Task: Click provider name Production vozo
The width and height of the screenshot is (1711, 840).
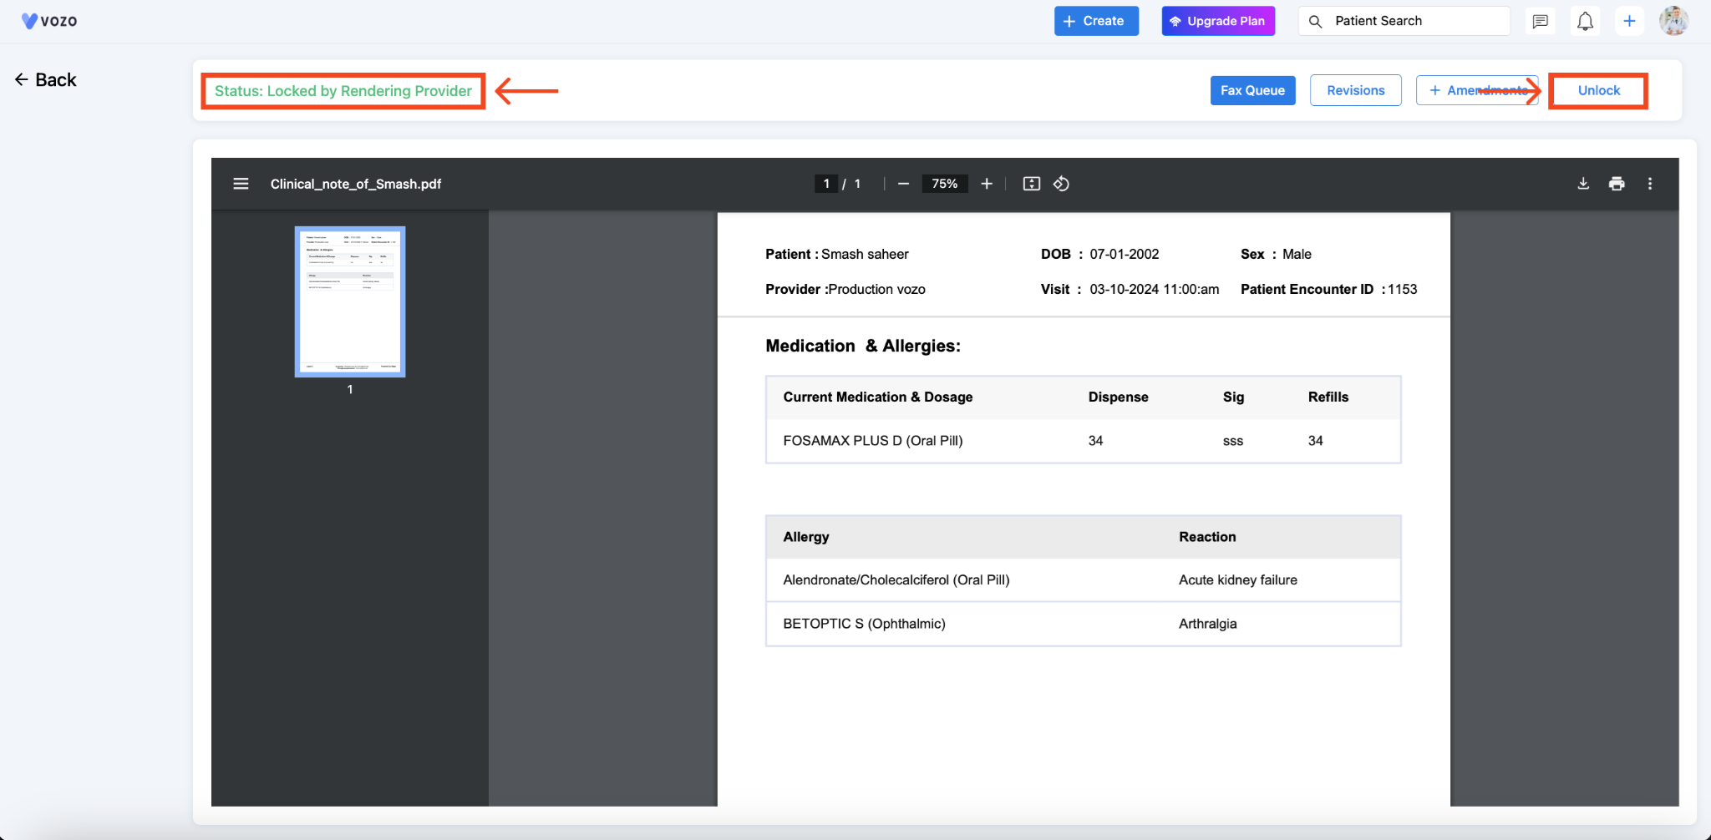Action: pyautogui.click(x=877, y=289)
